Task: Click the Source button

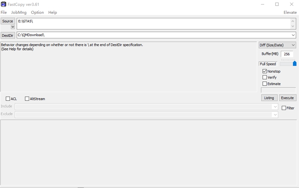Action: coord(7,21)
